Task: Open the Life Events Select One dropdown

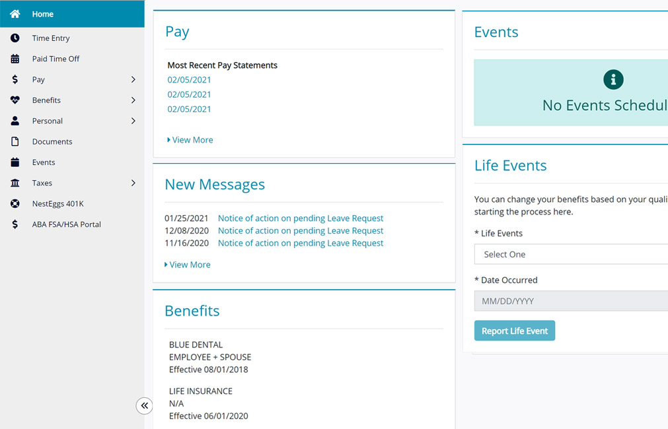Action: (x=571, y=254)
